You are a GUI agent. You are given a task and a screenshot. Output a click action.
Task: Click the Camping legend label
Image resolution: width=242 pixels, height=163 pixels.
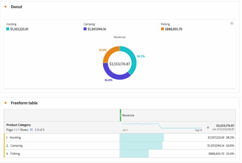click(x=89, y=24)
